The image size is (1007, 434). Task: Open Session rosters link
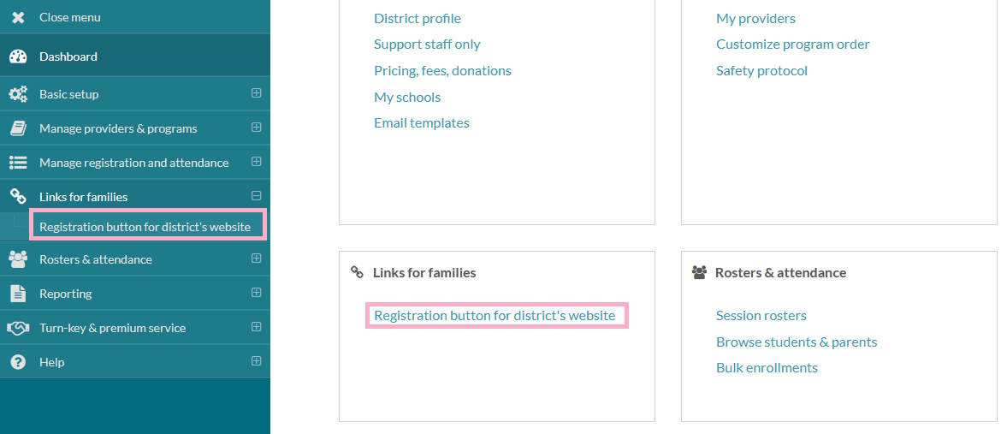[x=761, y=315]
